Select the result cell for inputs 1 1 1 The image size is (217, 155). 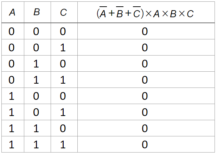click(145, 145)
